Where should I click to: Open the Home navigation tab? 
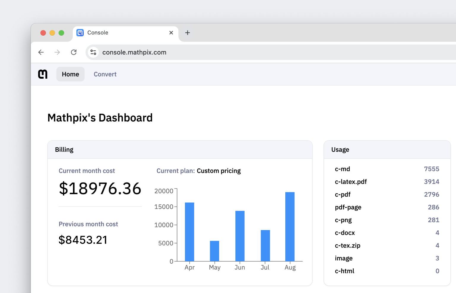coord(70,74)
